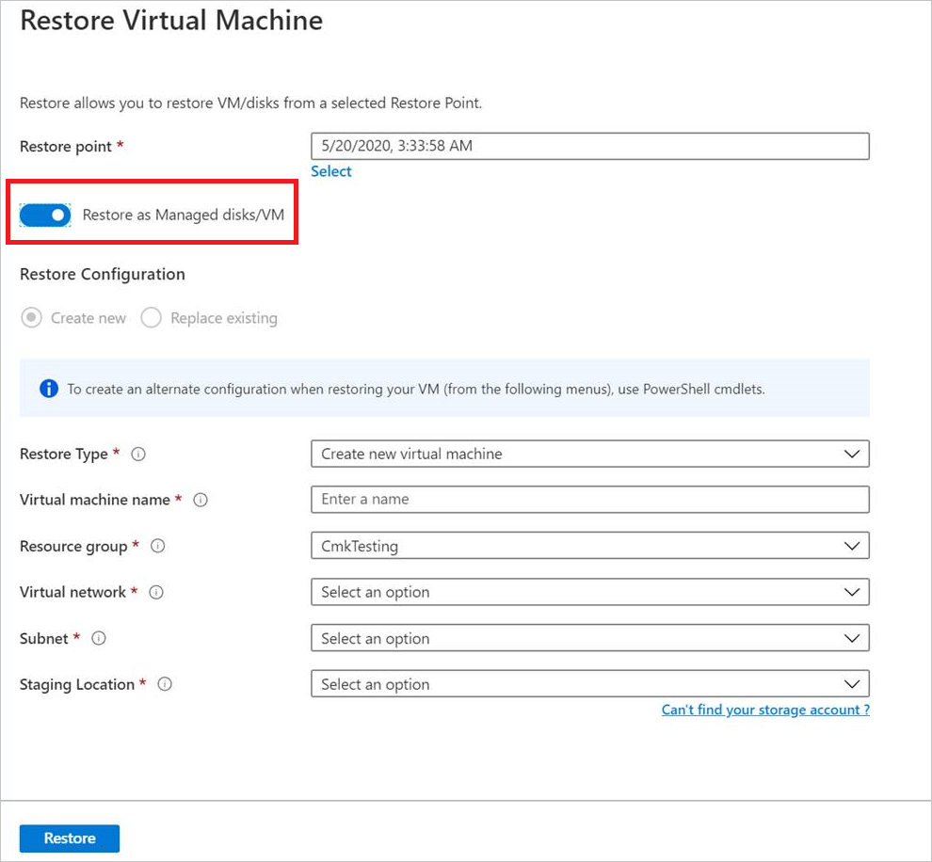932x862 pixels.
Task: Click the info icon next to Resource group
Action: (156, 546)
